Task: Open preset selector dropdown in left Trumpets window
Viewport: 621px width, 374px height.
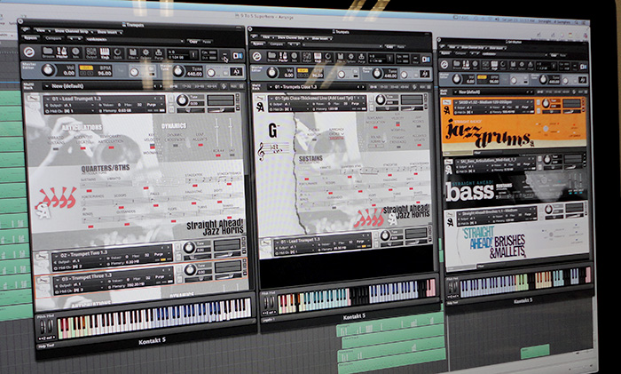Action: 134,40
